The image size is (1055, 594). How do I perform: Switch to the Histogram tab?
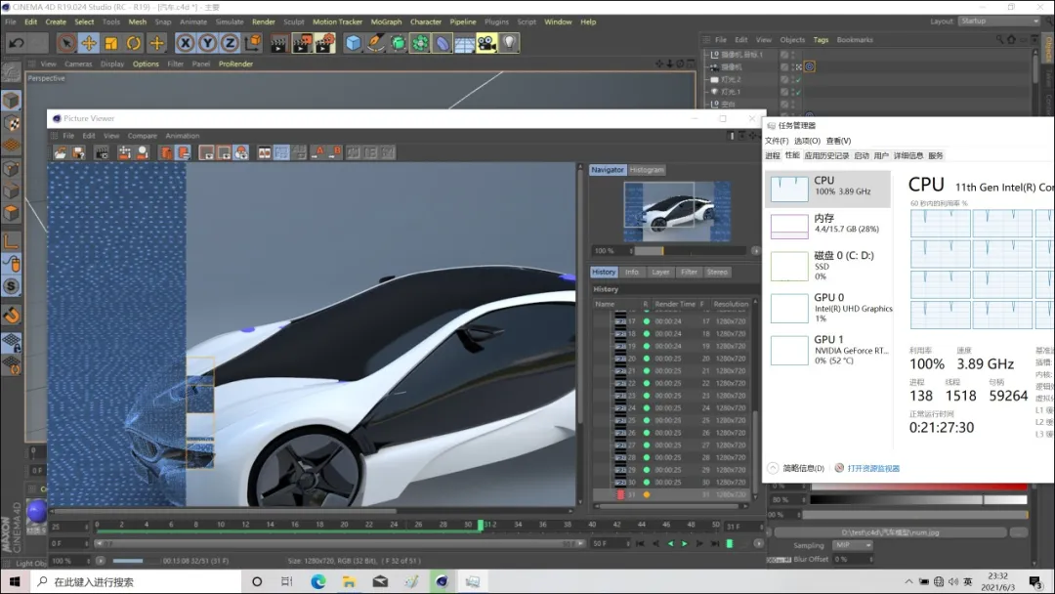(x=647, y=170)
